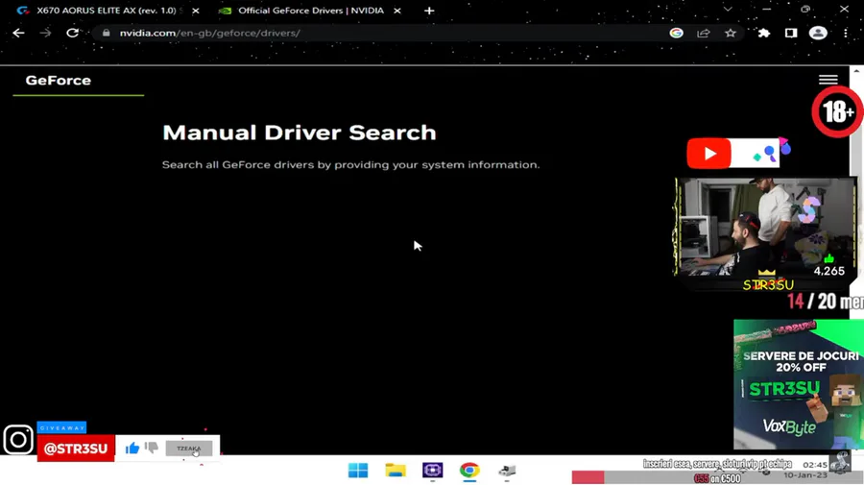Screen dimensions: 864x485
Task: Click the YouTube play logo overlay
Action: [708, 154]
